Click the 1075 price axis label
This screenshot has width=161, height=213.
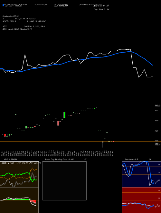point(156,111)
